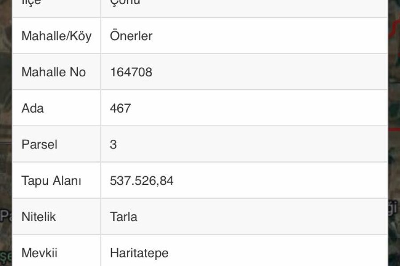Image resolution: width=400 pixels, height=266 pixels.
Task: Select the Ada value 467
Action: click(120, 108)
